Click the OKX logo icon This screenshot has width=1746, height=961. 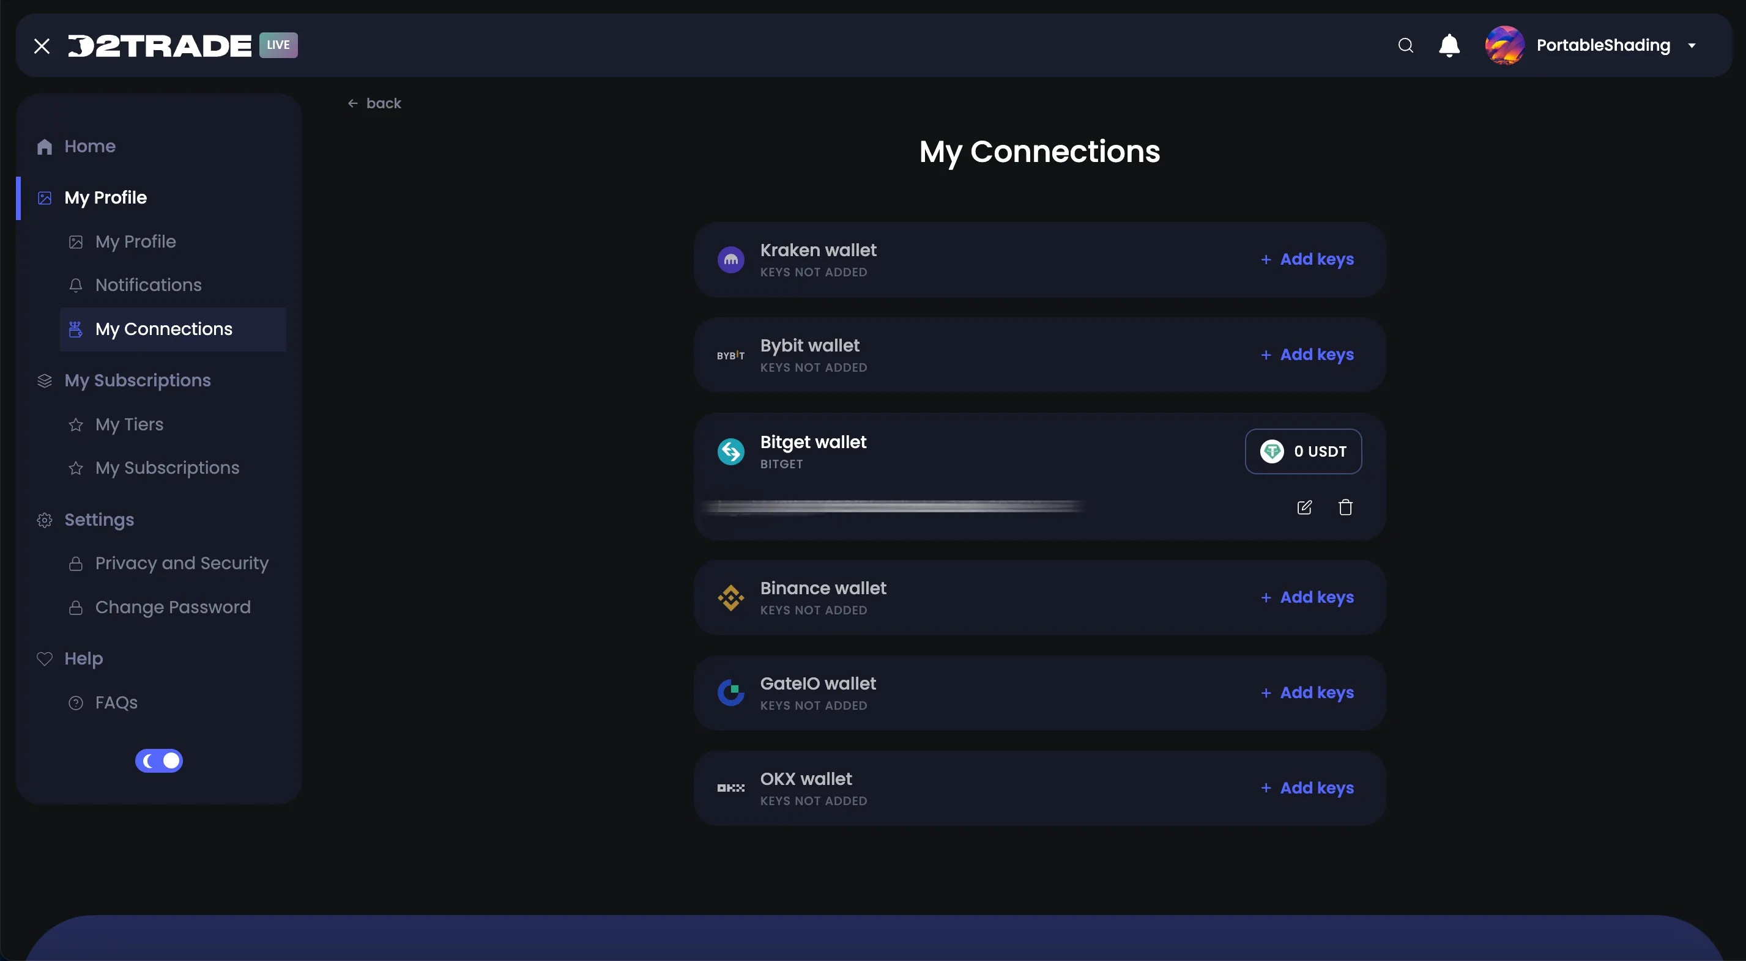730,789
